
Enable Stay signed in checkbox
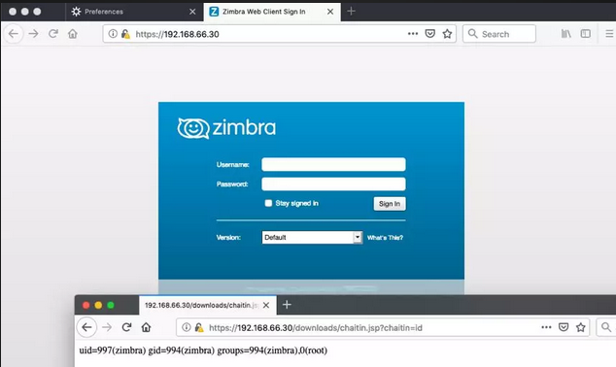point(268,203)
